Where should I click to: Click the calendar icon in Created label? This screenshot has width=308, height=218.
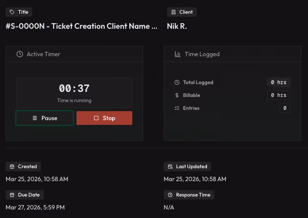[12, 167]
